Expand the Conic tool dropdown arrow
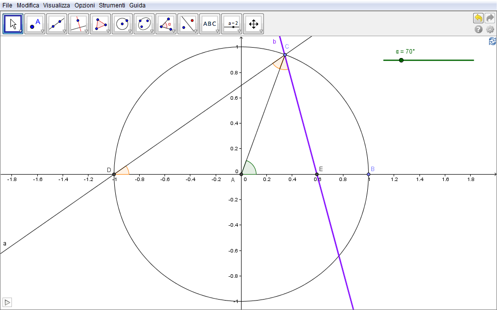The image size is (497, 310). click(152, 31)
